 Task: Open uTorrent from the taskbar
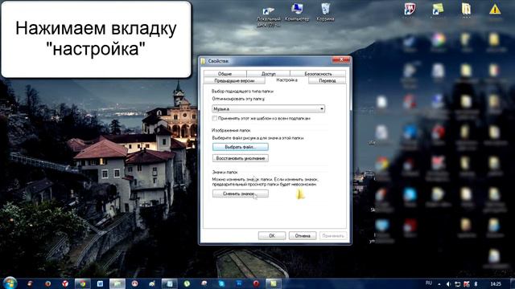point(187,283)
